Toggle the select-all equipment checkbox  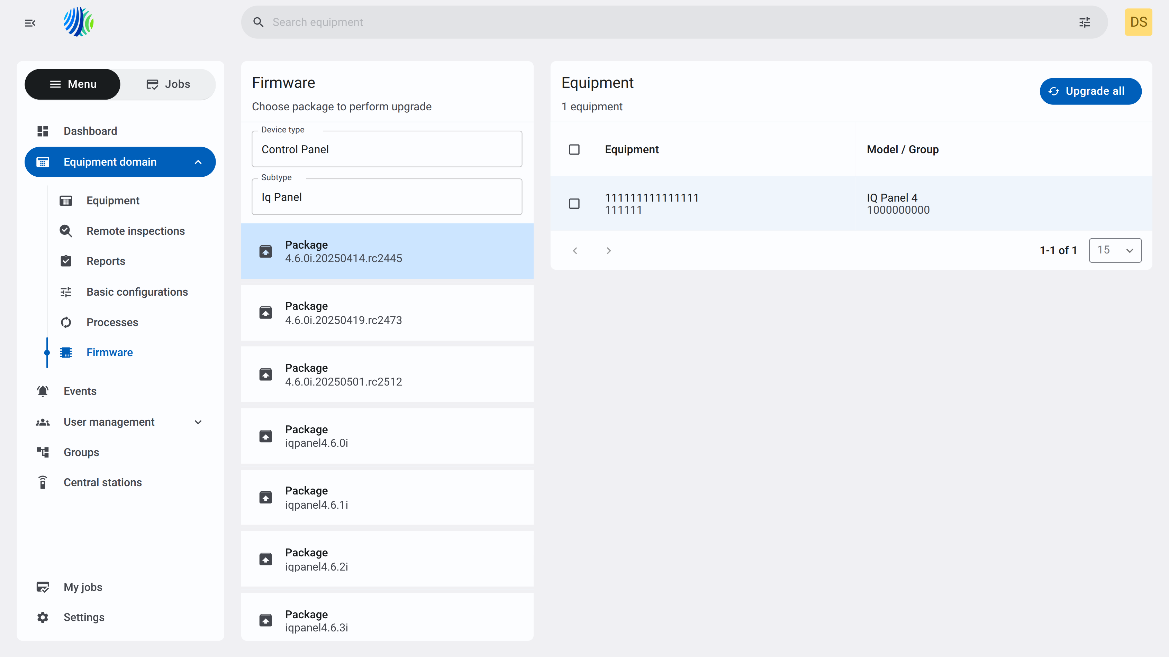point(574,150)
